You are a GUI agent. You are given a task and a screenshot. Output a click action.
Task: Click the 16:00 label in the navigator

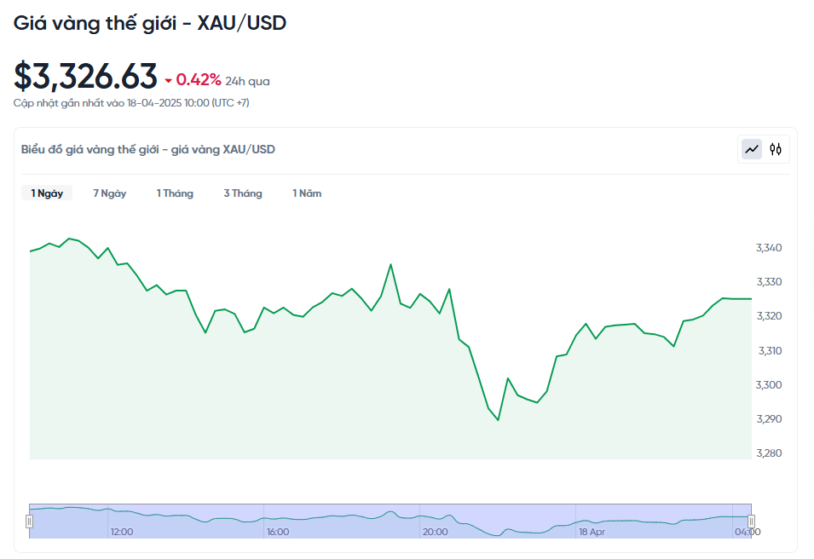click(x=278, y=532)
